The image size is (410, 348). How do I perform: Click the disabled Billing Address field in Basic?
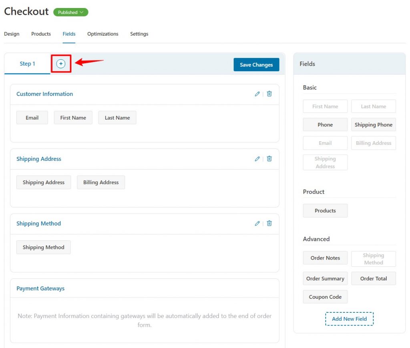click(374, 143)
